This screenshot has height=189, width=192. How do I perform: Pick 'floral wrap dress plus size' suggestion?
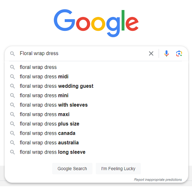point(96,124)
